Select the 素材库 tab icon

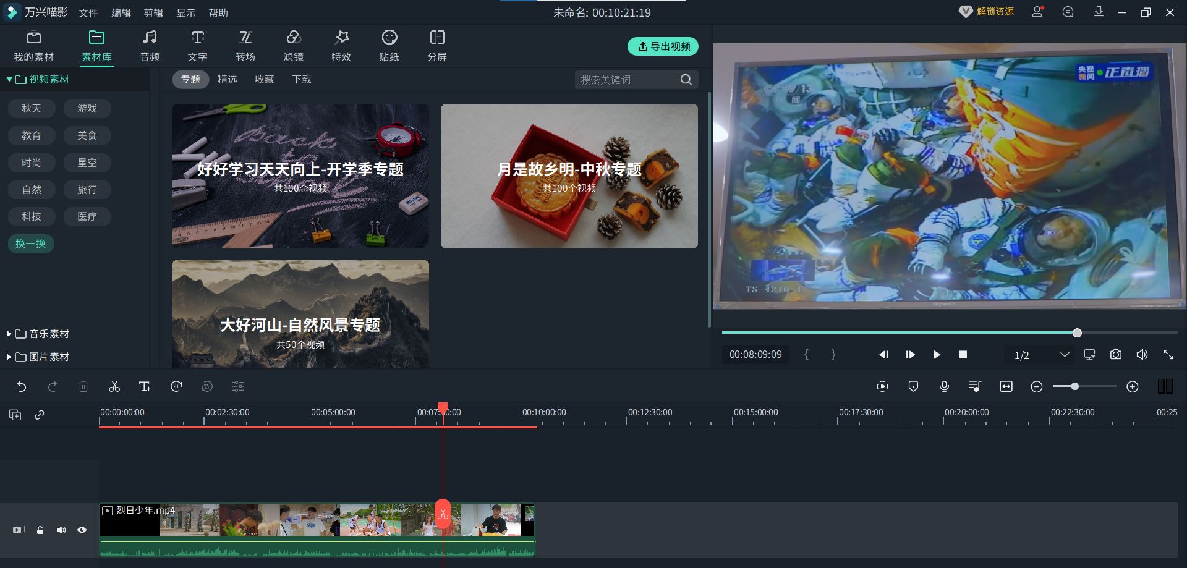pyautogui.click(x=96, y=38)
